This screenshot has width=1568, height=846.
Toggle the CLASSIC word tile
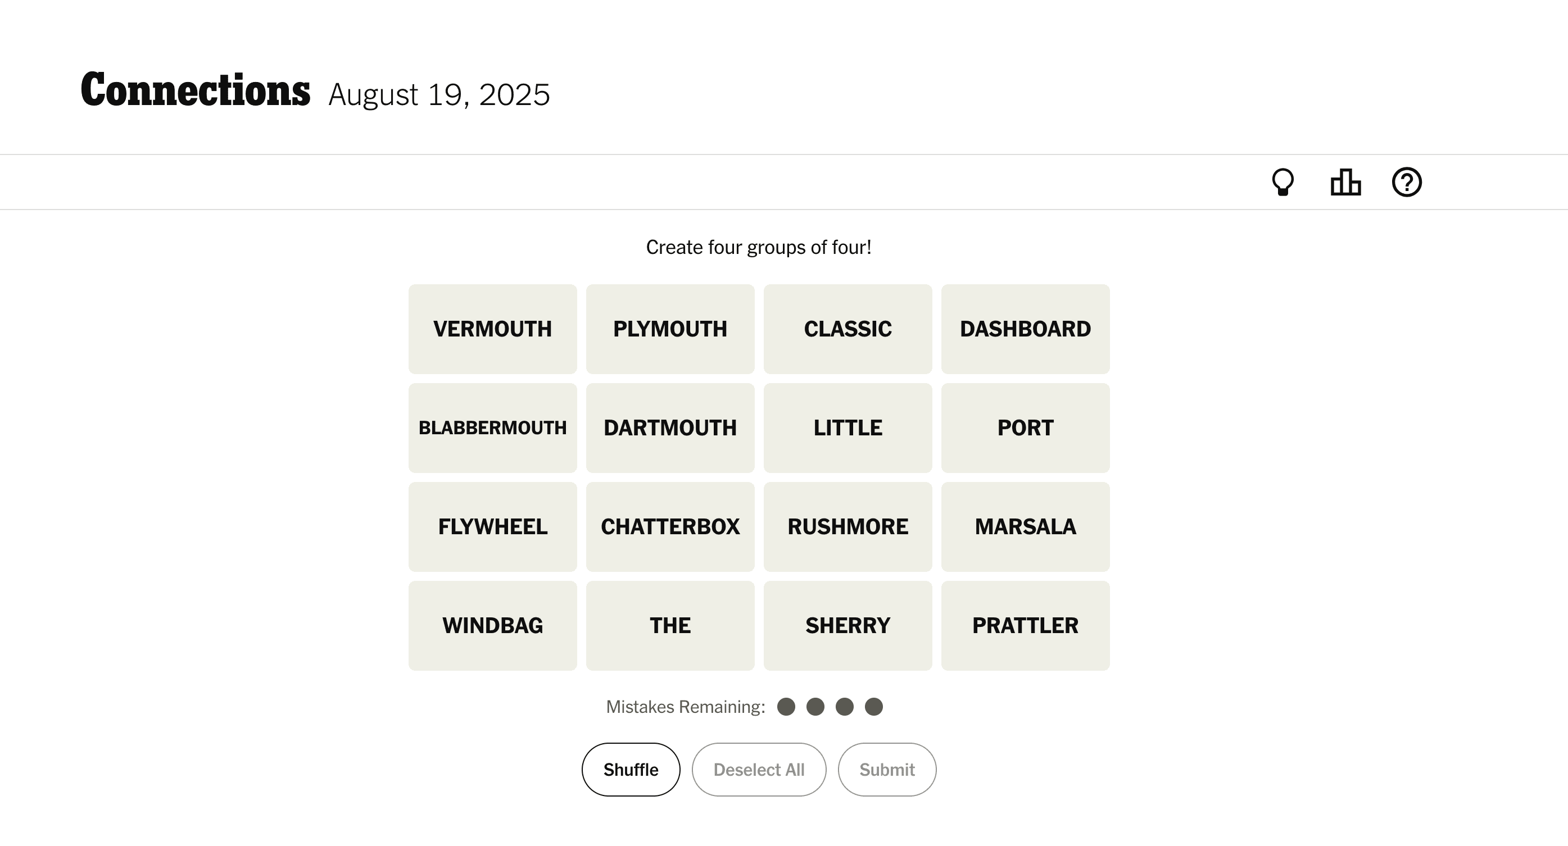point(848,329)
